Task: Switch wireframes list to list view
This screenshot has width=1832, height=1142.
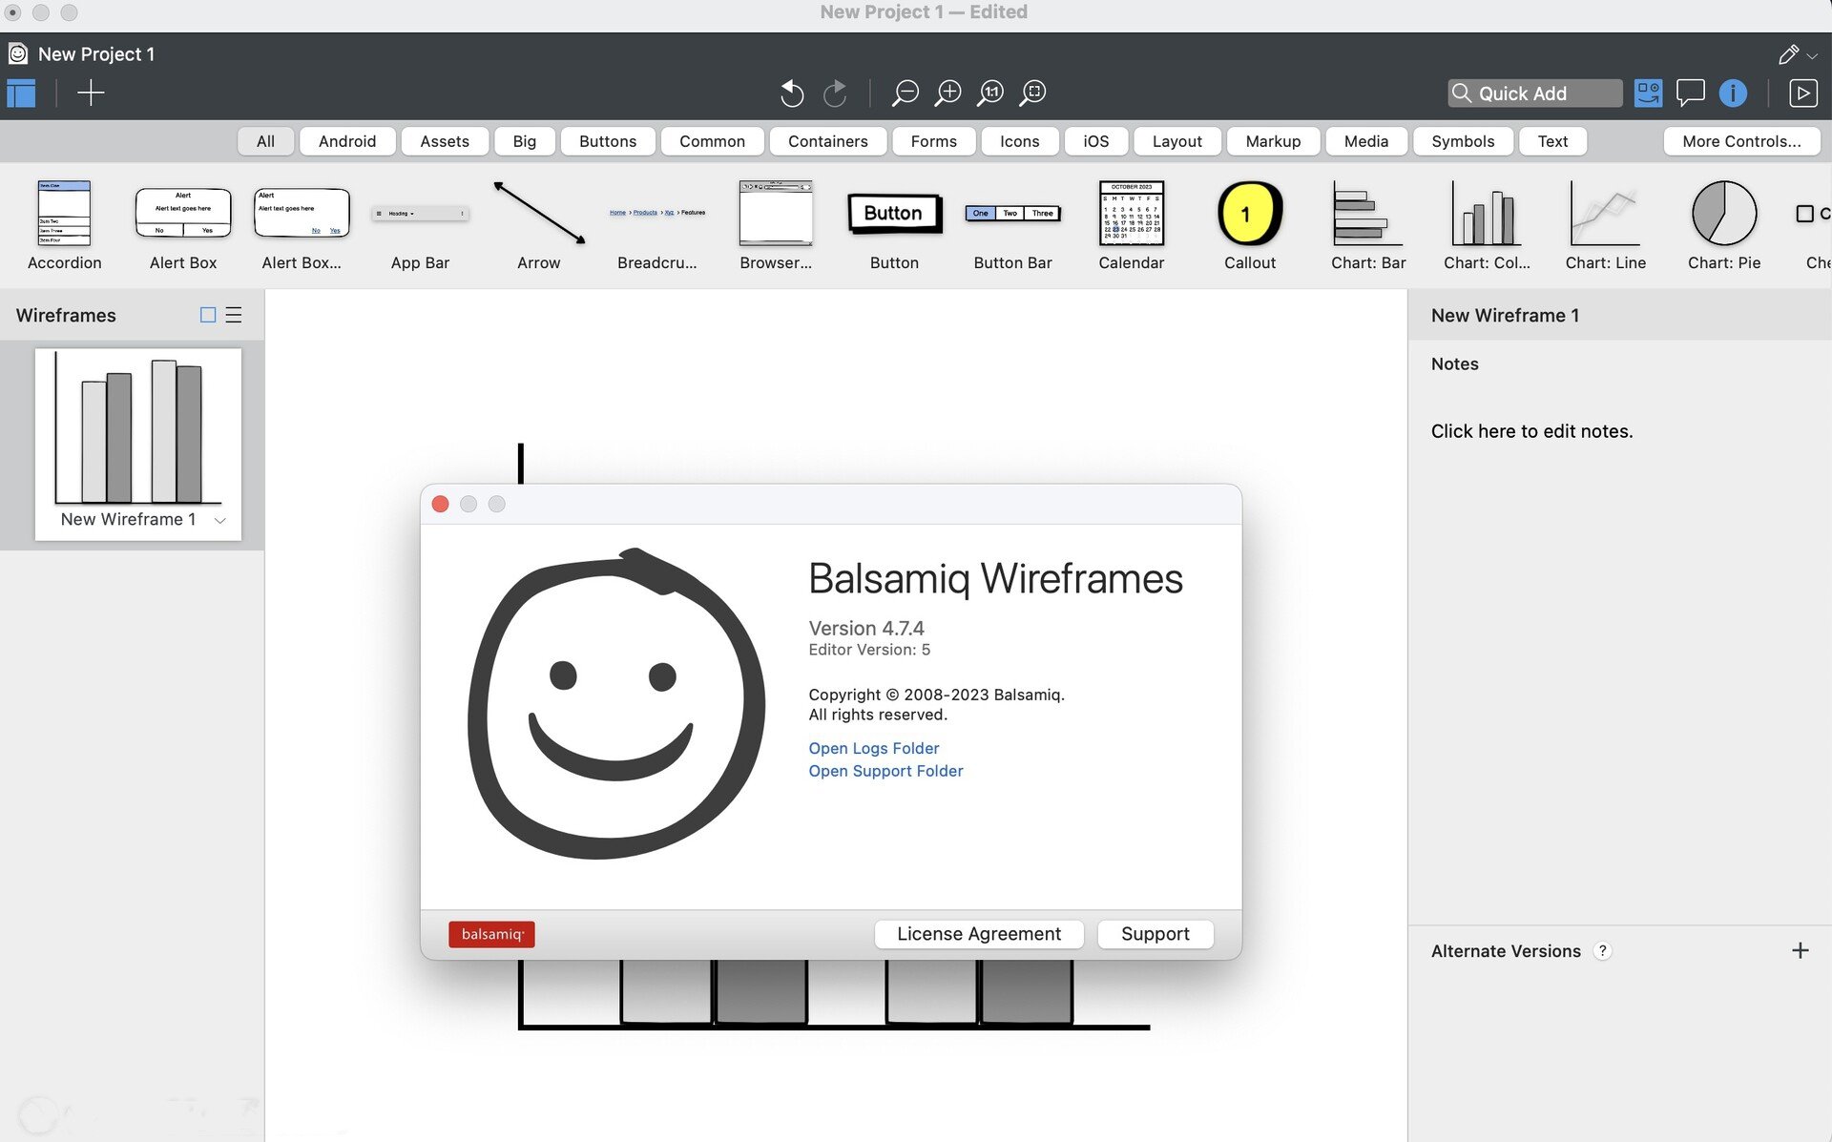Action: pyautogui.click(x=234, y=315)
